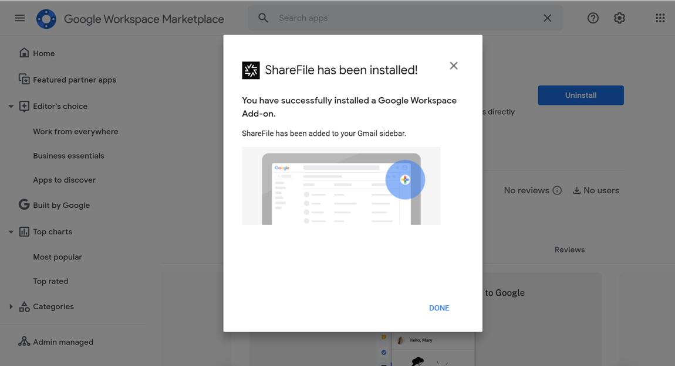Clear the search box with X
The height and width of the screenshot is (366, 675).
tap(547, 18)
